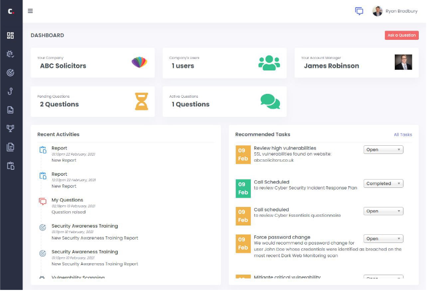Open the document key icon in the sidebar

[x=10, y=110]
